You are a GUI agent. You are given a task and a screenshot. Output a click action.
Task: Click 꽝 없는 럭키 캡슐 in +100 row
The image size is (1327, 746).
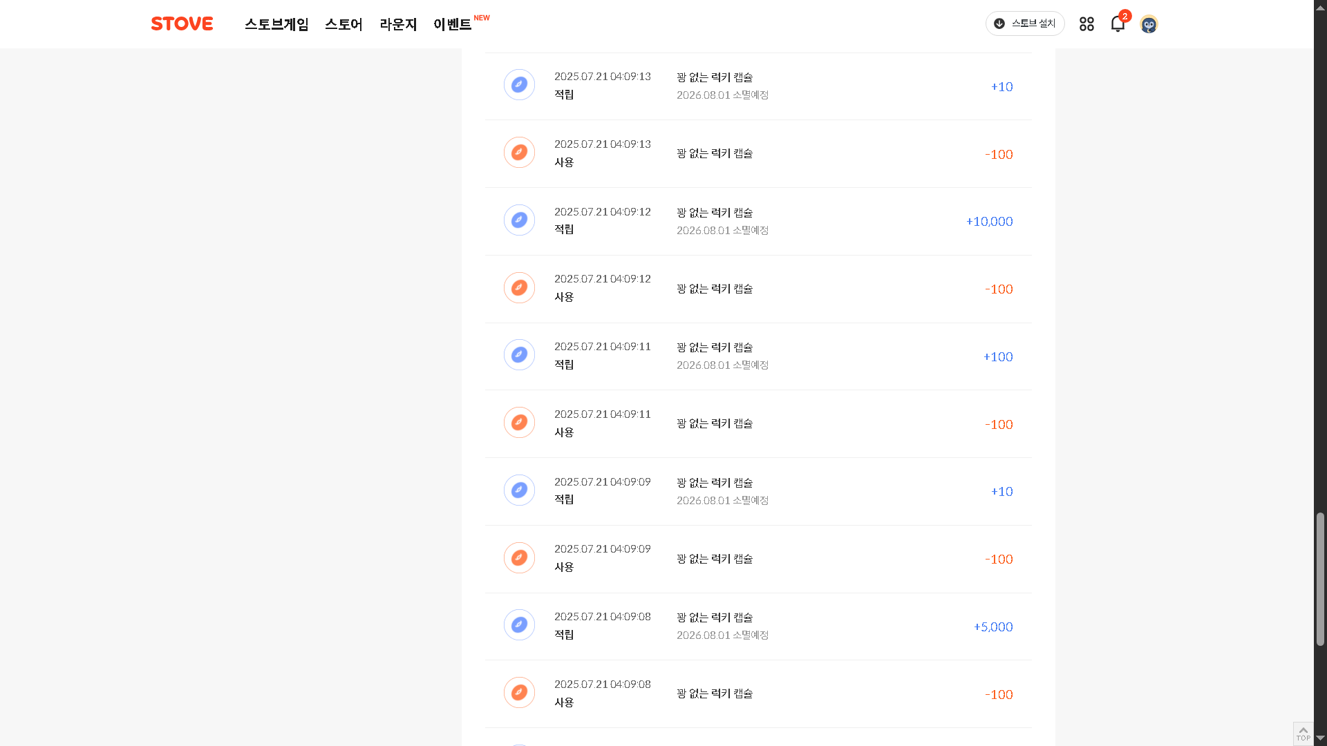coord(715,347)
